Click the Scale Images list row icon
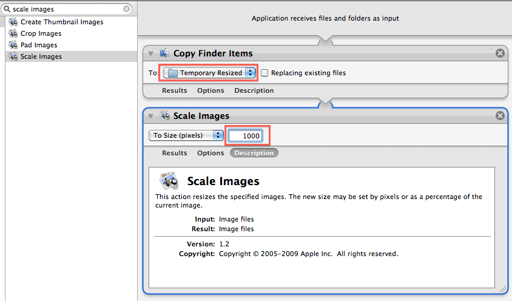Image resolution: width=512 pixels, height=301 pixels. (x=13, y=56)
